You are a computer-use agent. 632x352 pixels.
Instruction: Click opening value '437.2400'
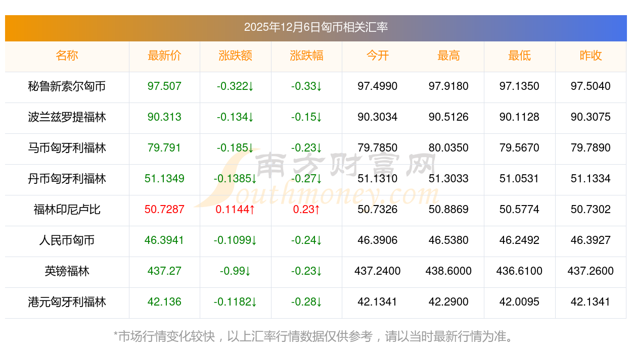click(378, 271)
